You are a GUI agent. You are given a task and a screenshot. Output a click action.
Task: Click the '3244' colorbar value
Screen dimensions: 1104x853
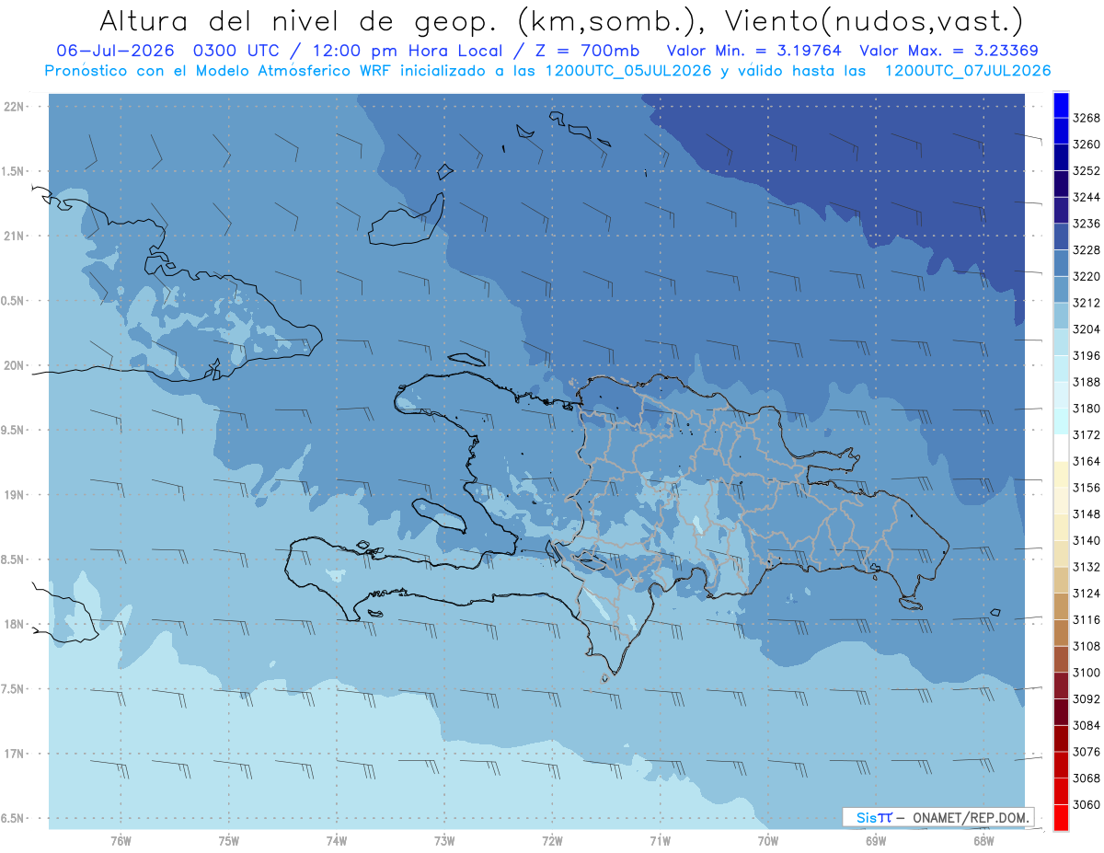1087,198
